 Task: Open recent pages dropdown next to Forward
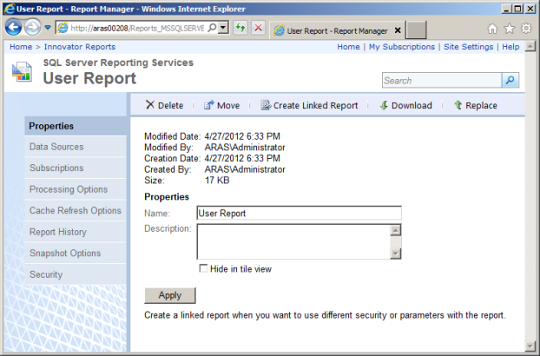(48, 28)
